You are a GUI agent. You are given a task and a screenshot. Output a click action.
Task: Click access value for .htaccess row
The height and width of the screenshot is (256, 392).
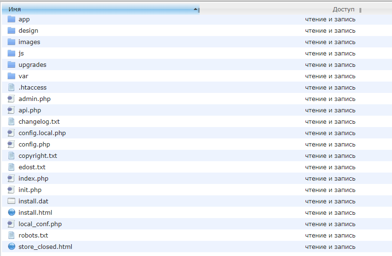coord(330,88)
